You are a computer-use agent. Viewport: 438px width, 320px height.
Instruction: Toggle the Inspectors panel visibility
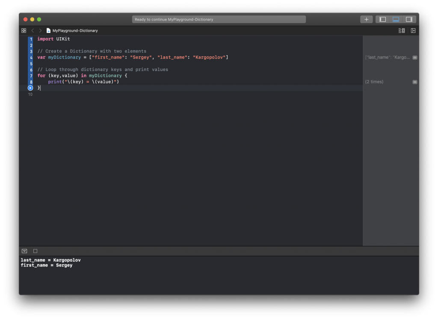pos(409,19)
